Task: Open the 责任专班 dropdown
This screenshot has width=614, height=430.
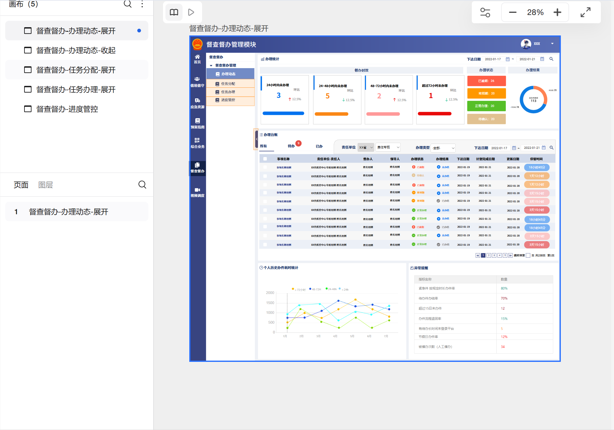Action: (x=388, y=147)
